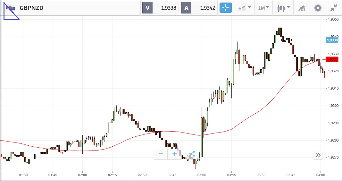Click the GBPNZD flag icon
The width and height of the screenshot is (342, 181).
[11, 8]
